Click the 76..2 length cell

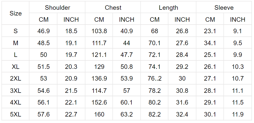click(x=154, y=78)
